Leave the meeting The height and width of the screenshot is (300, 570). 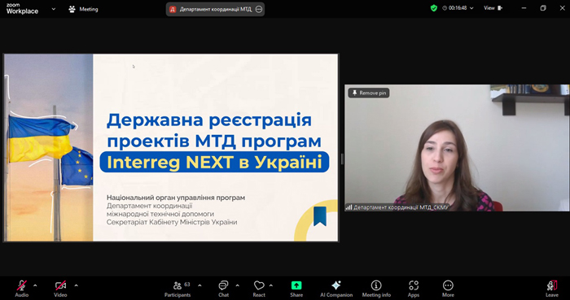(x=552, y=289)
